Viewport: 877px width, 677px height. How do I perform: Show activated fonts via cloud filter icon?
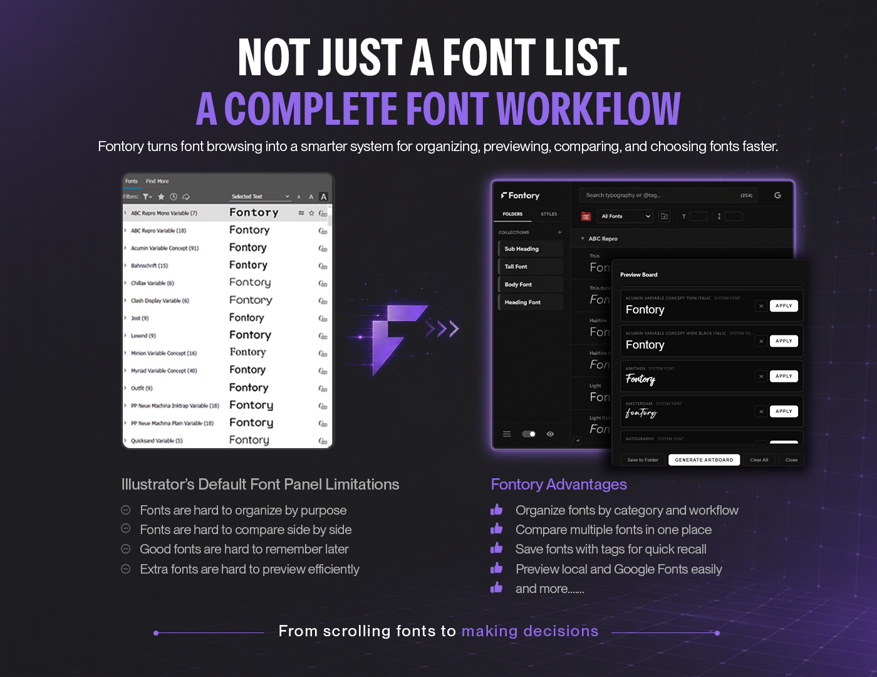point(186,196)
